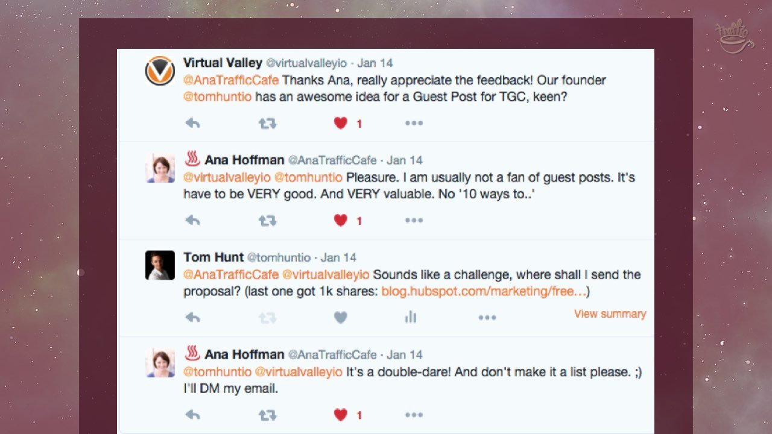Retweet Ana's double-dare tweet

click(x=267, y=415)
